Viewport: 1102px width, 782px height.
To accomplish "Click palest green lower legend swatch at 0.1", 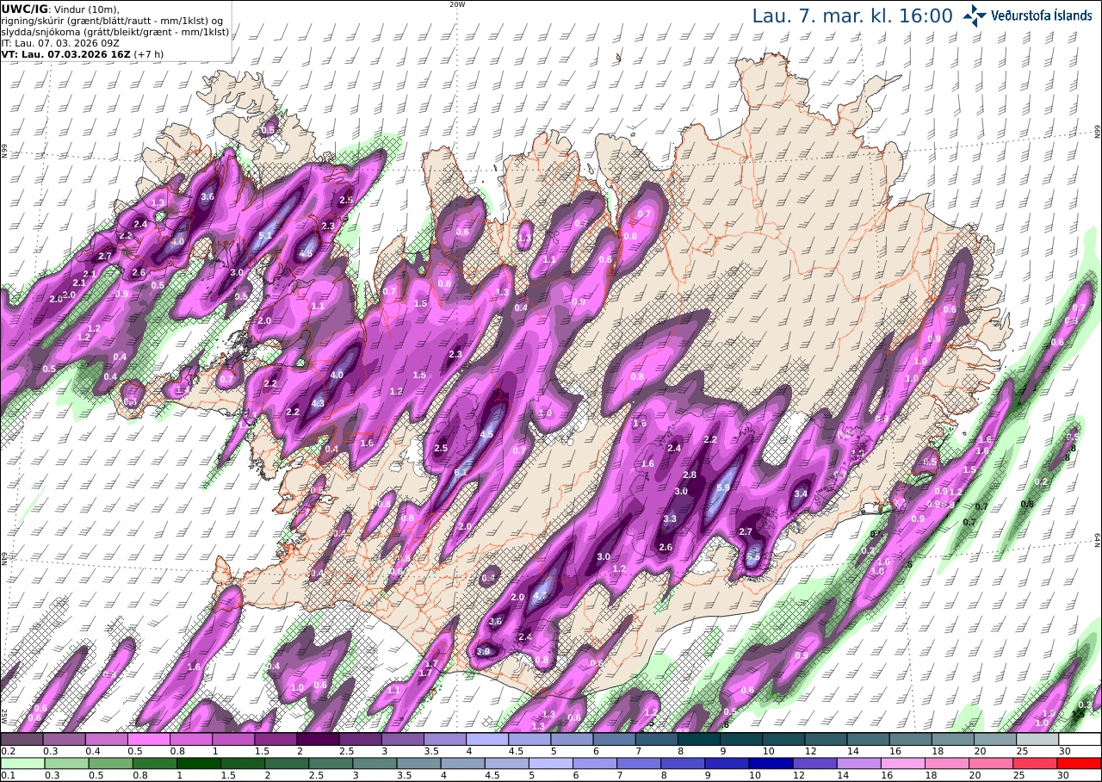I will 22,763.
